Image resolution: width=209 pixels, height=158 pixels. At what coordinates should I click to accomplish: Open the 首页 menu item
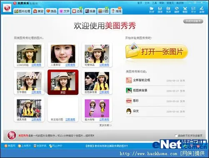point(139,3)
